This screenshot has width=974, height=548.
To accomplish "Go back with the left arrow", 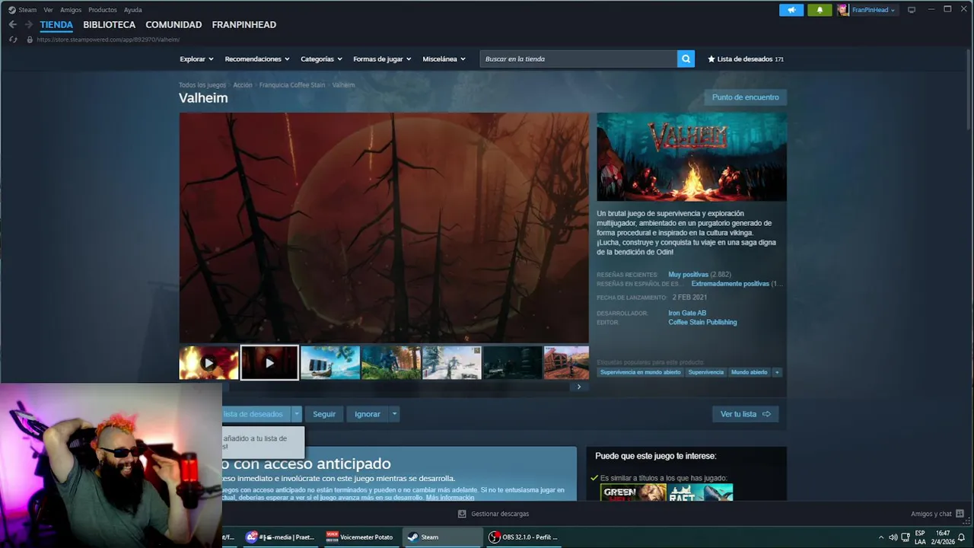I will point(12,24).
